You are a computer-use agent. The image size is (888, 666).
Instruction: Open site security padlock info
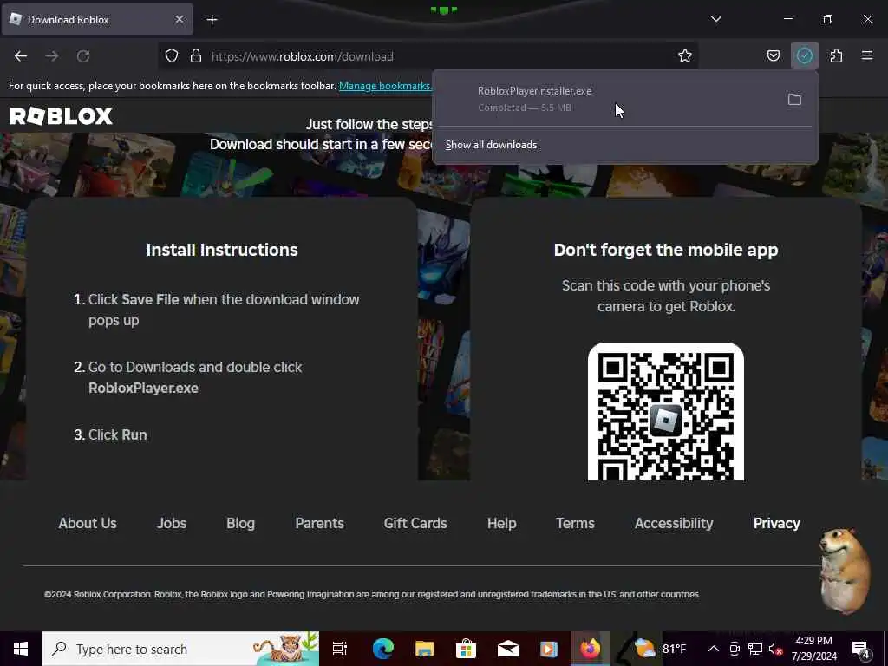click(x=196, y=56)
